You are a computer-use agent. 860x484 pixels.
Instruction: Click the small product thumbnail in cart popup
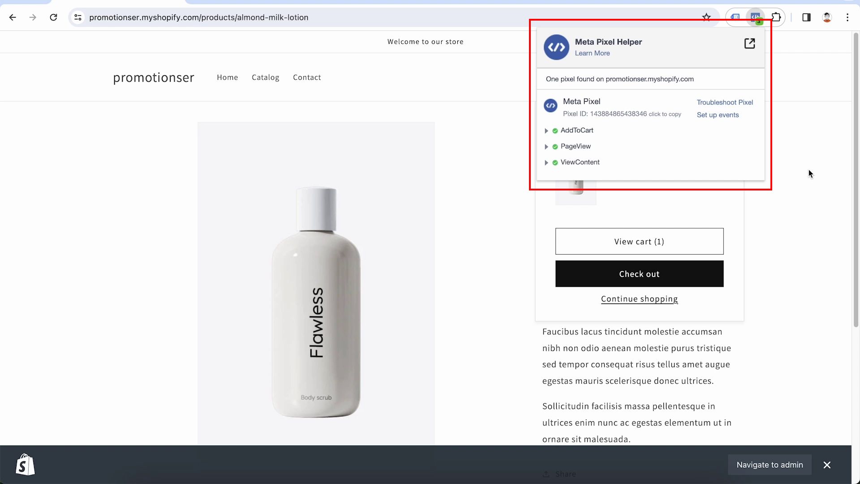pos(576,193)
